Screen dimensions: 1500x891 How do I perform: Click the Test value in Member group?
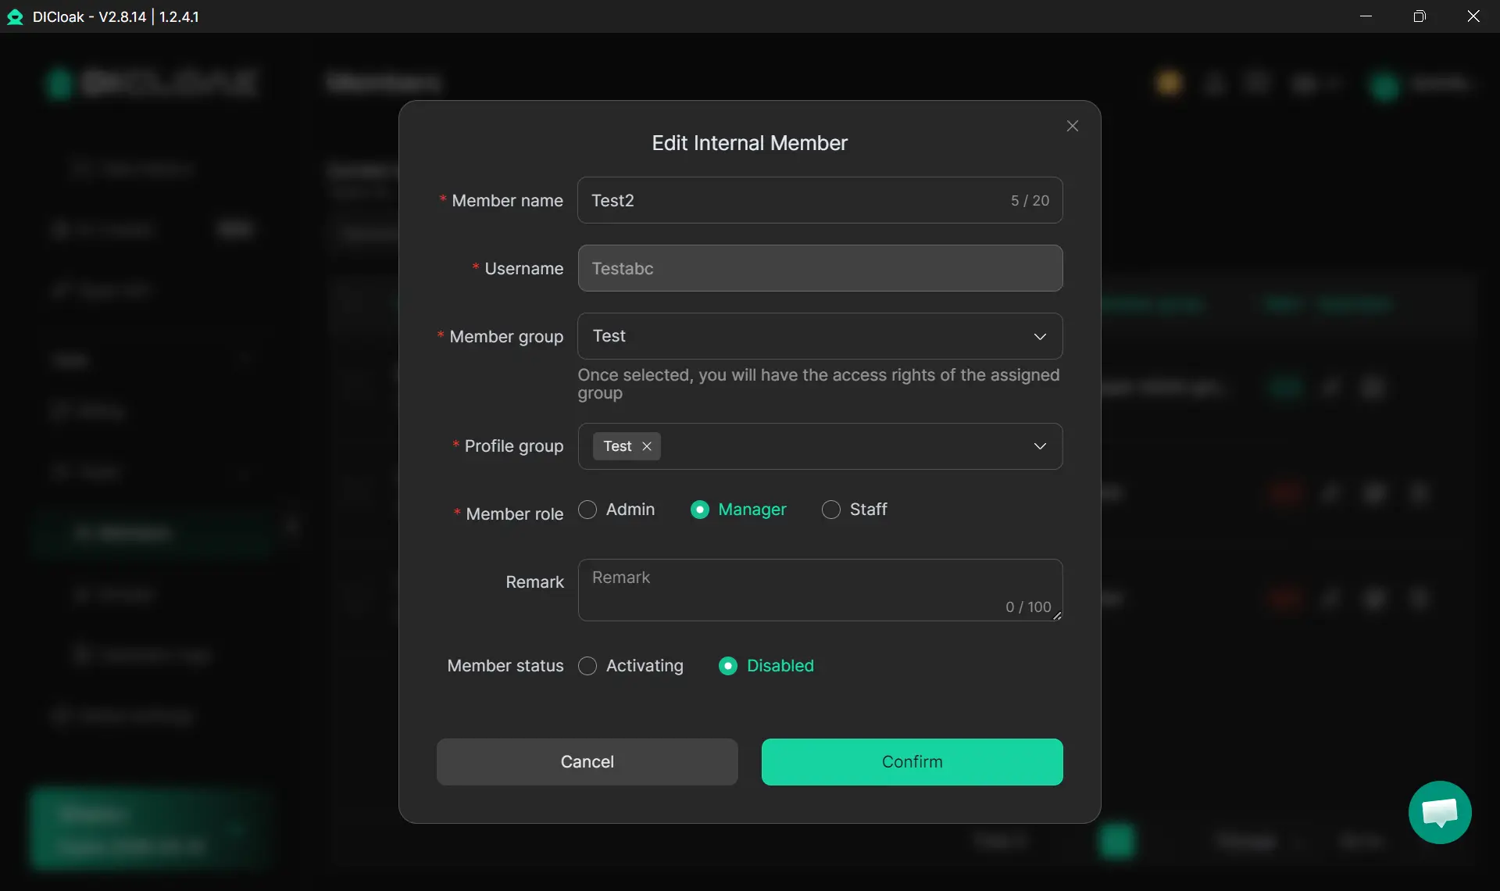point(609,336)
